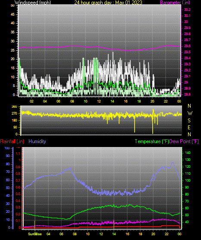Click the red "0.3" rainfall axis value

[18, 207]
